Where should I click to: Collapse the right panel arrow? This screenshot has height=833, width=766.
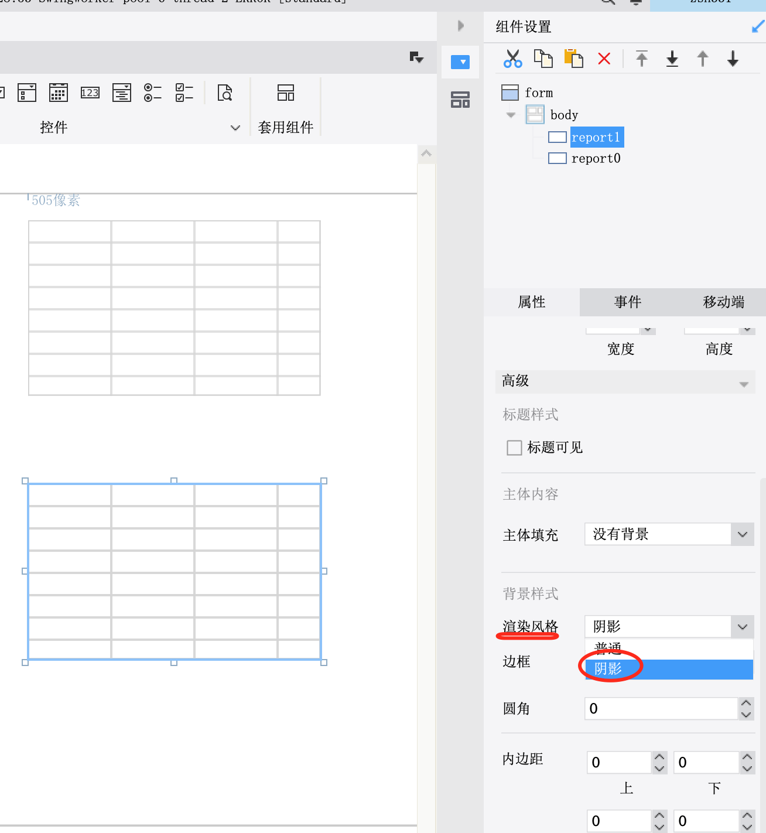[460, 26]
